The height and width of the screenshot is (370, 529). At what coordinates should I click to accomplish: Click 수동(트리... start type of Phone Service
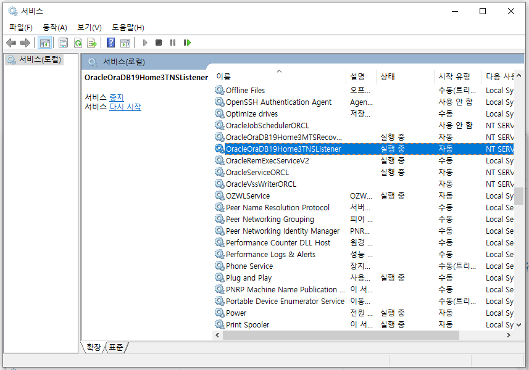(457, 266)
